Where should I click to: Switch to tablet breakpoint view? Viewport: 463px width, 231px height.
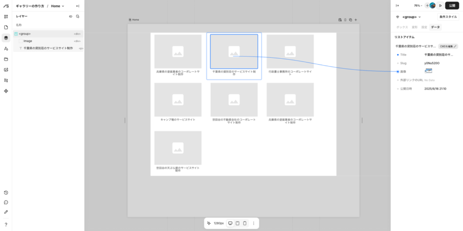click(x=237, y=223)
